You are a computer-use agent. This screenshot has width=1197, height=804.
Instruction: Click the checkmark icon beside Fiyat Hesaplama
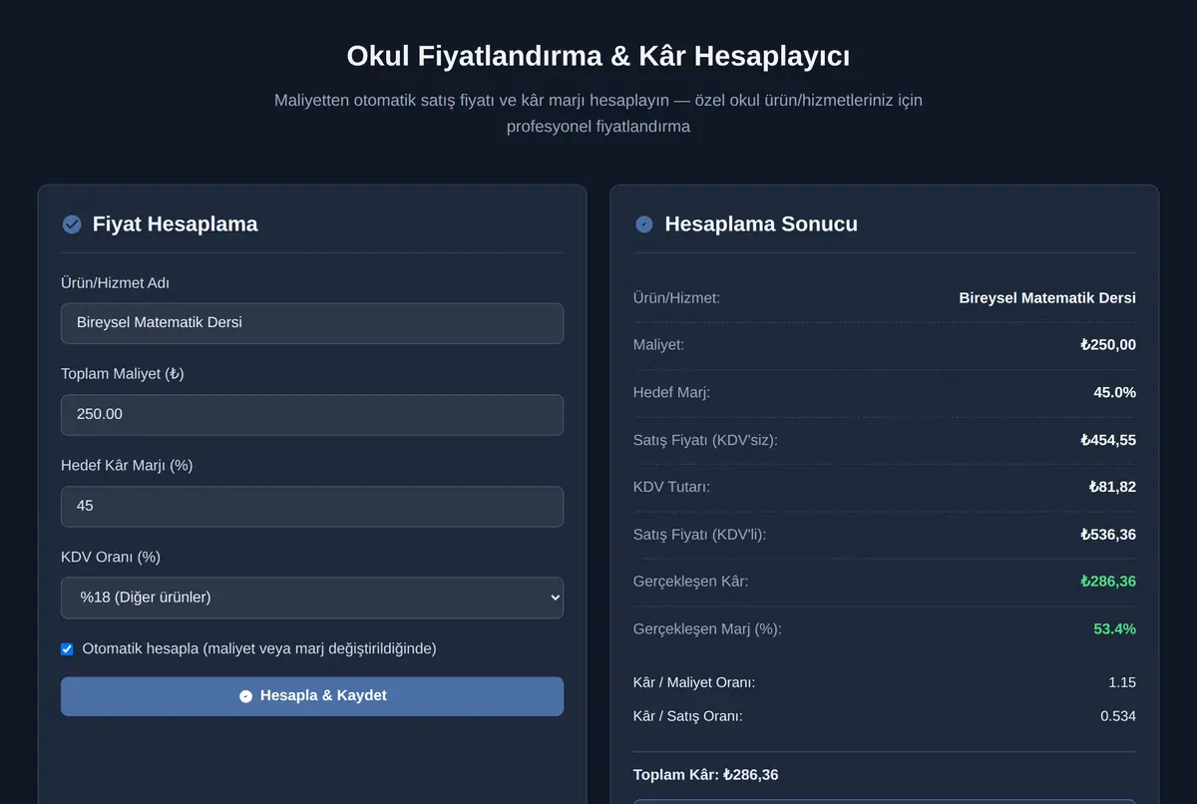(72, 224)
